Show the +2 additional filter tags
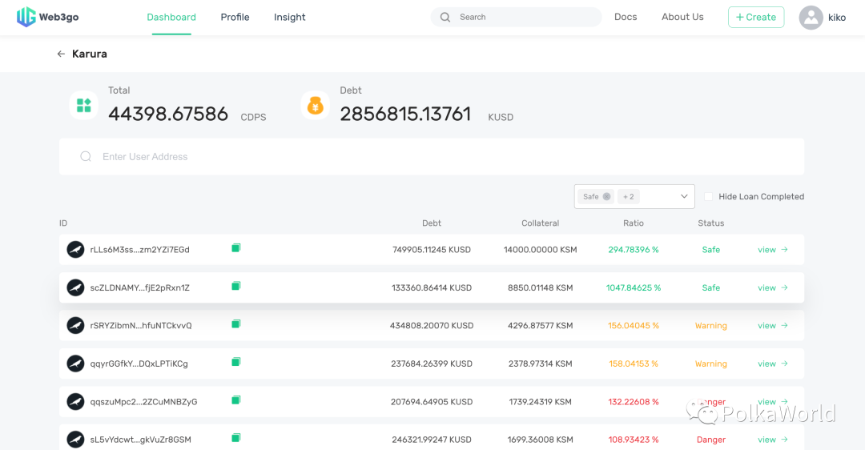Viewport: 865px width, 450px height. pos(629,197)
